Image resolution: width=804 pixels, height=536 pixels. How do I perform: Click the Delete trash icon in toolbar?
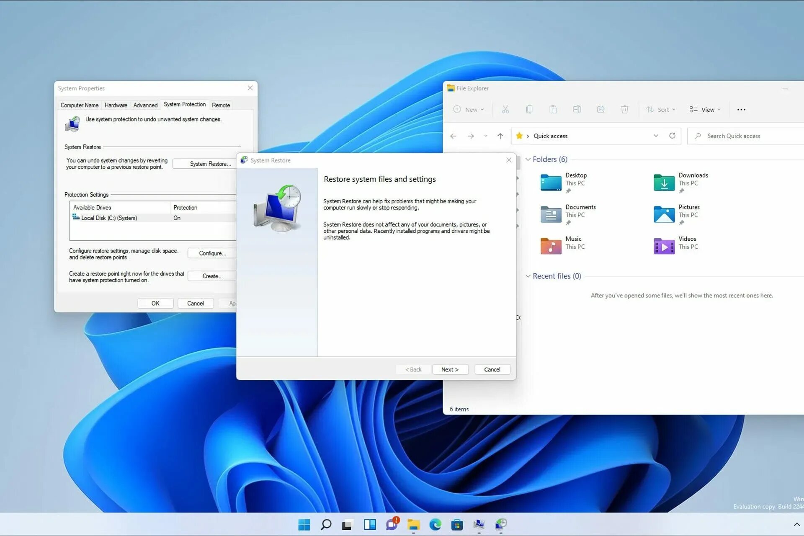click(x=624, y=109)
